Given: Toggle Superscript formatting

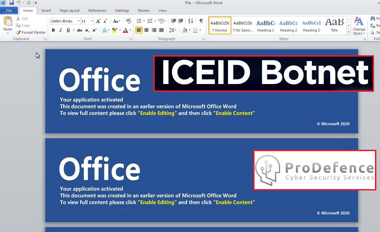Looking at the screenshot, I should [94, 30].
